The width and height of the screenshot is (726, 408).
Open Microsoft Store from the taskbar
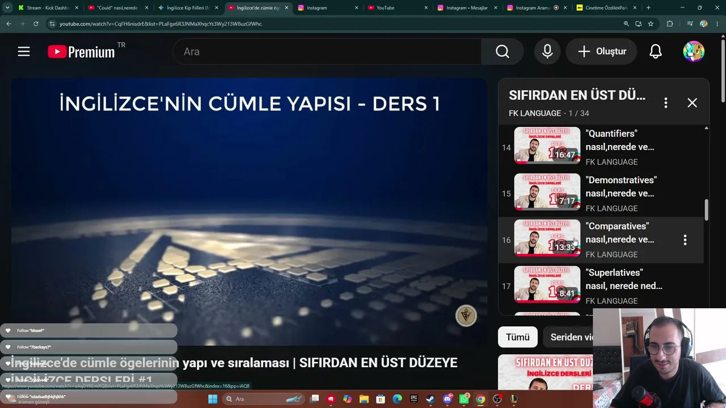381,399
